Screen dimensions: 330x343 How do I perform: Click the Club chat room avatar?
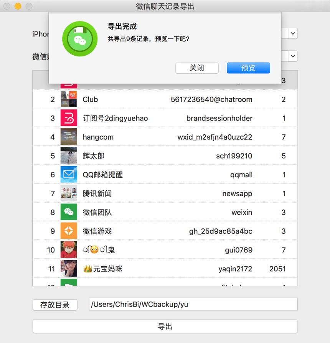click(69, 99)
